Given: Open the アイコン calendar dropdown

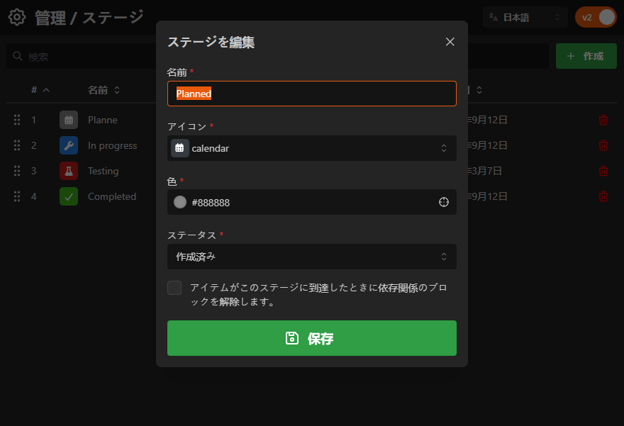Looking at the screenshot, I should click(312, 148).
